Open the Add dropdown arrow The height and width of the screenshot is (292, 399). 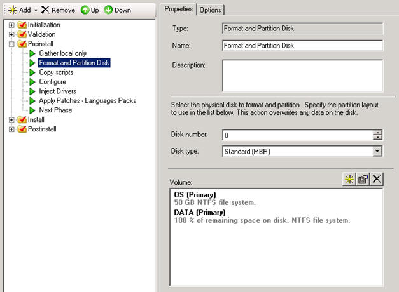(36, 10)
